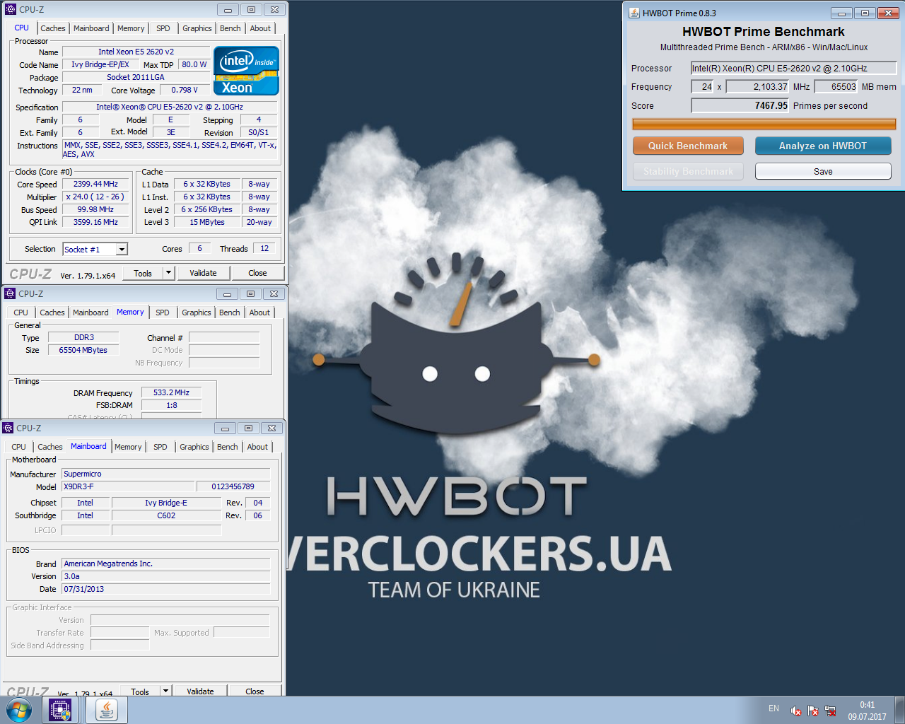Viewport: 905px width, 724px height.
Task: Click Validate in top CPU-Z window
Action: (203, 273)
